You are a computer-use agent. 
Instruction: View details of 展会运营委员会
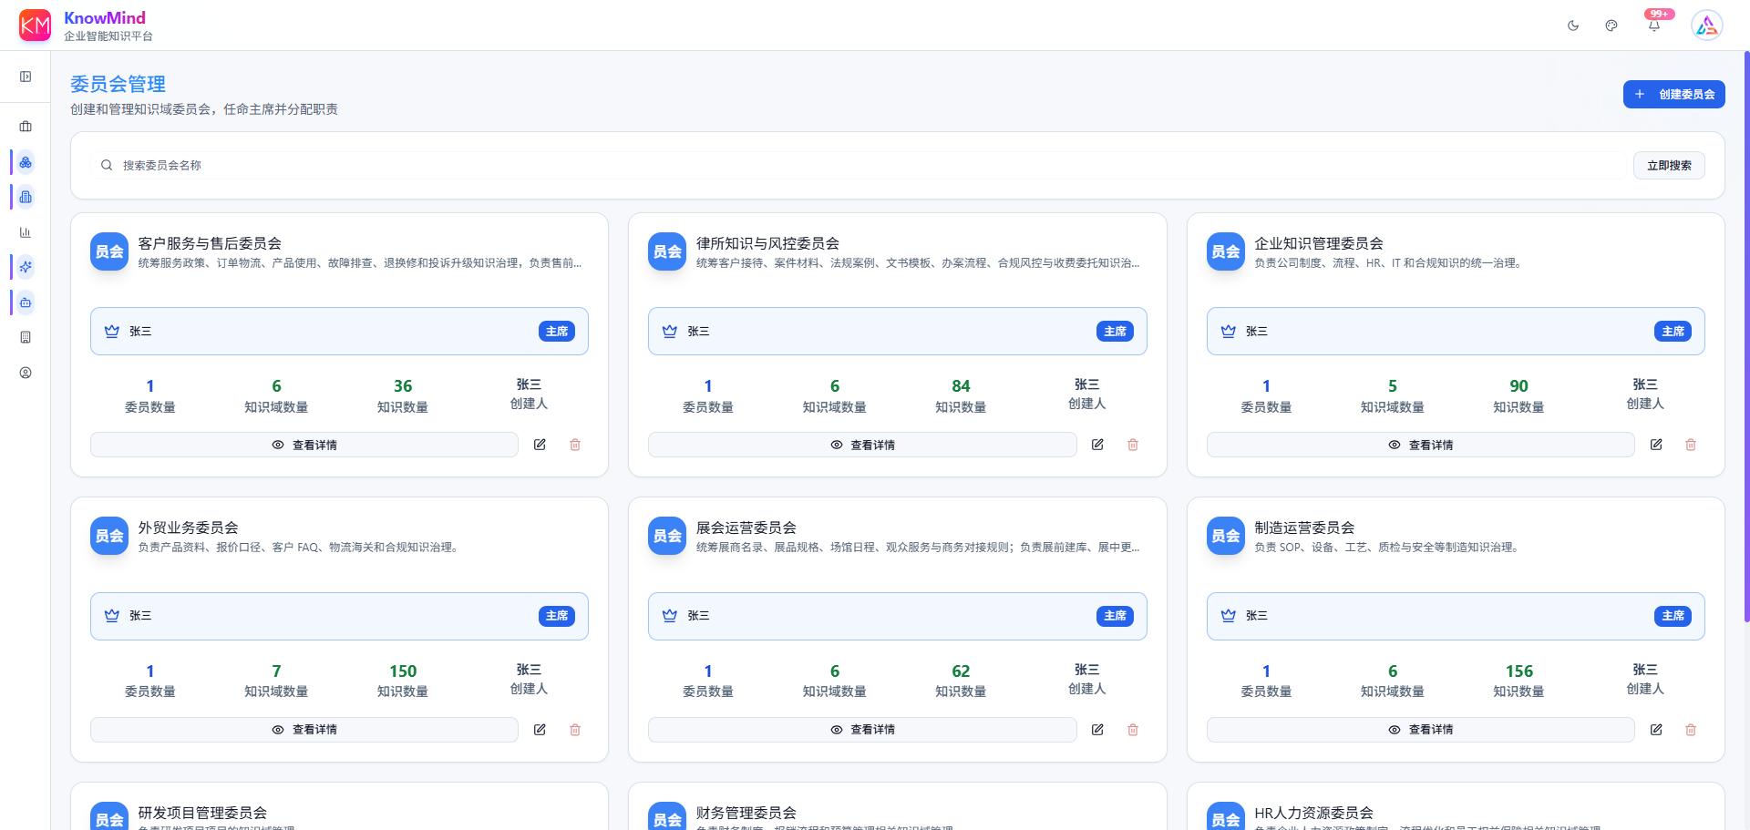tap(862, 730)
